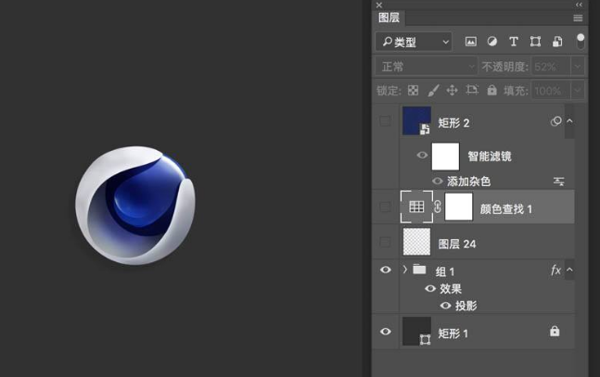The width and height of the screenshot is (600, 377).
Task: Select the 矩形 1 layer thumbnail
Action: coord(416,331)
